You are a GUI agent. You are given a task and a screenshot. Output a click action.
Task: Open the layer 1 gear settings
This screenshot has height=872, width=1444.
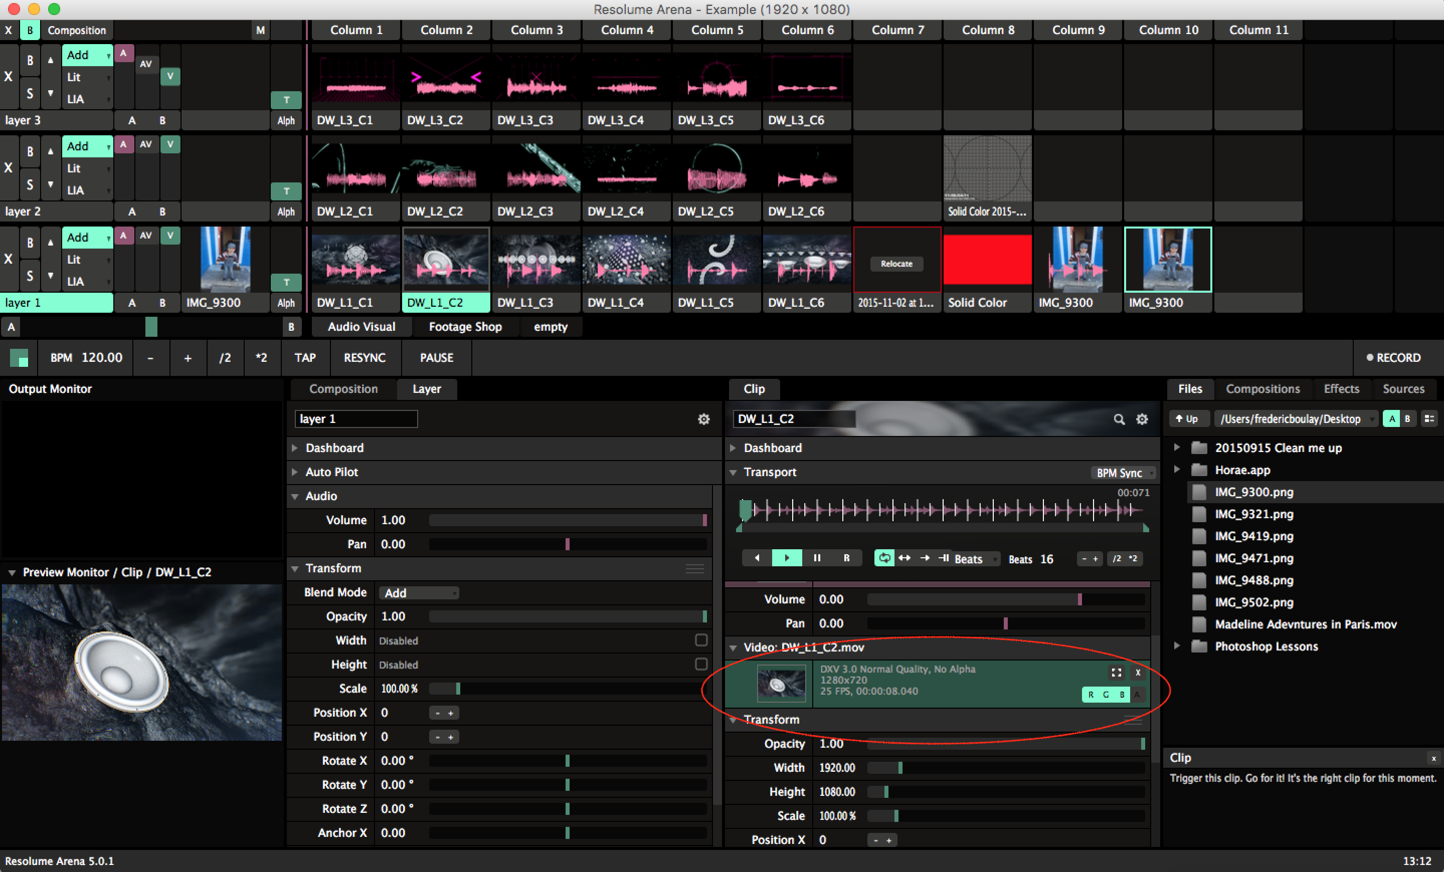pyautogui.click(x=703, y=419)
